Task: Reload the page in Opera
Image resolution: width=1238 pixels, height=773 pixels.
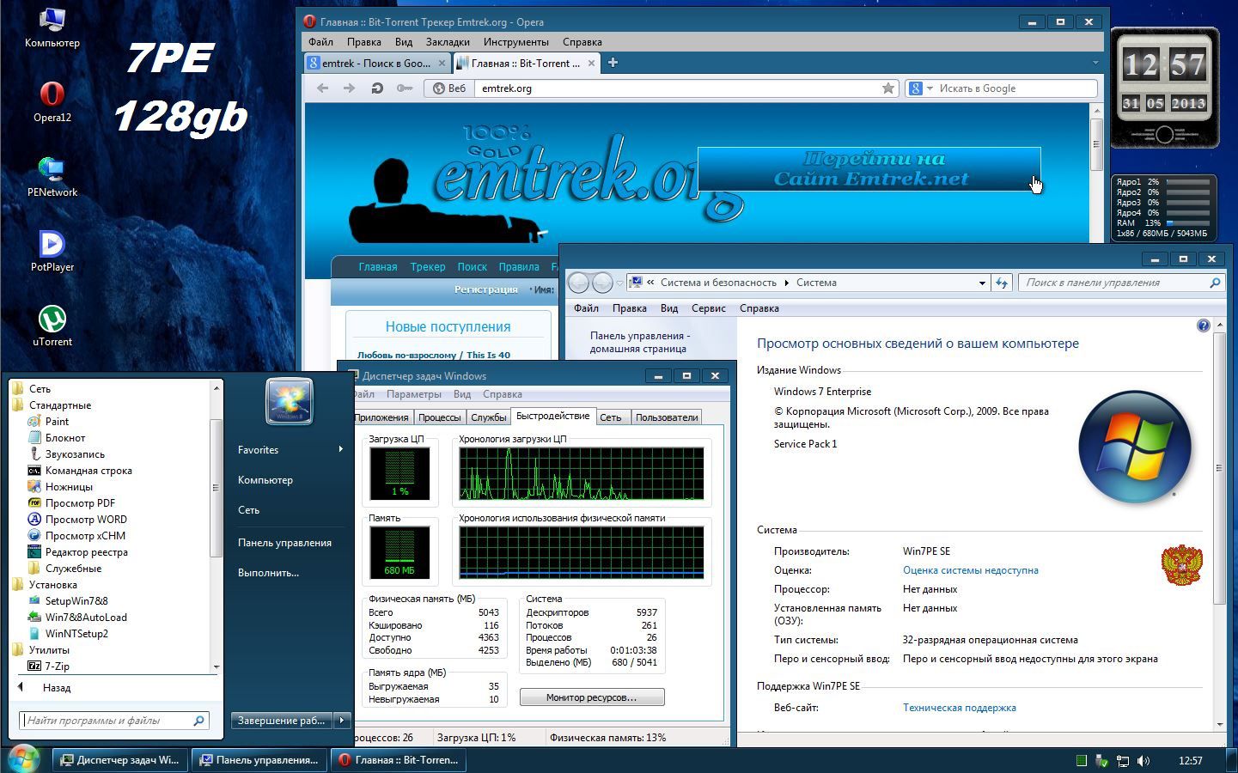Action: (x=376, y=88)
